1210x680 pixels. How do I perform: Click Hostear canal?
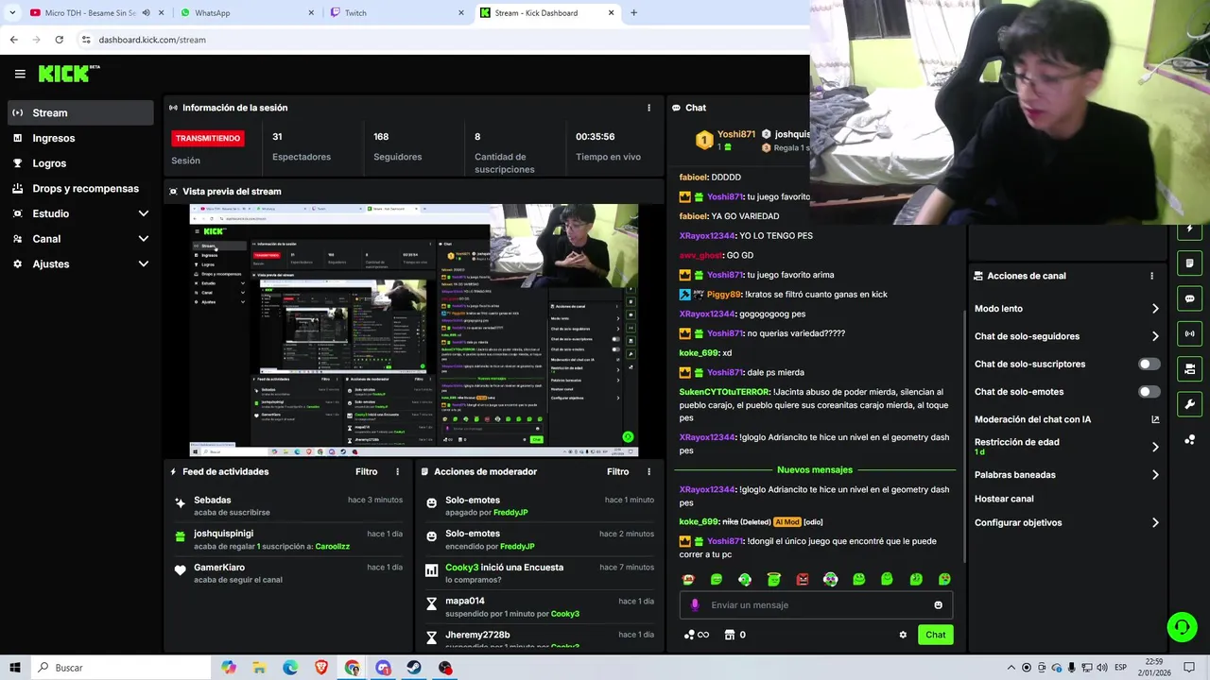coord(1004,499)
